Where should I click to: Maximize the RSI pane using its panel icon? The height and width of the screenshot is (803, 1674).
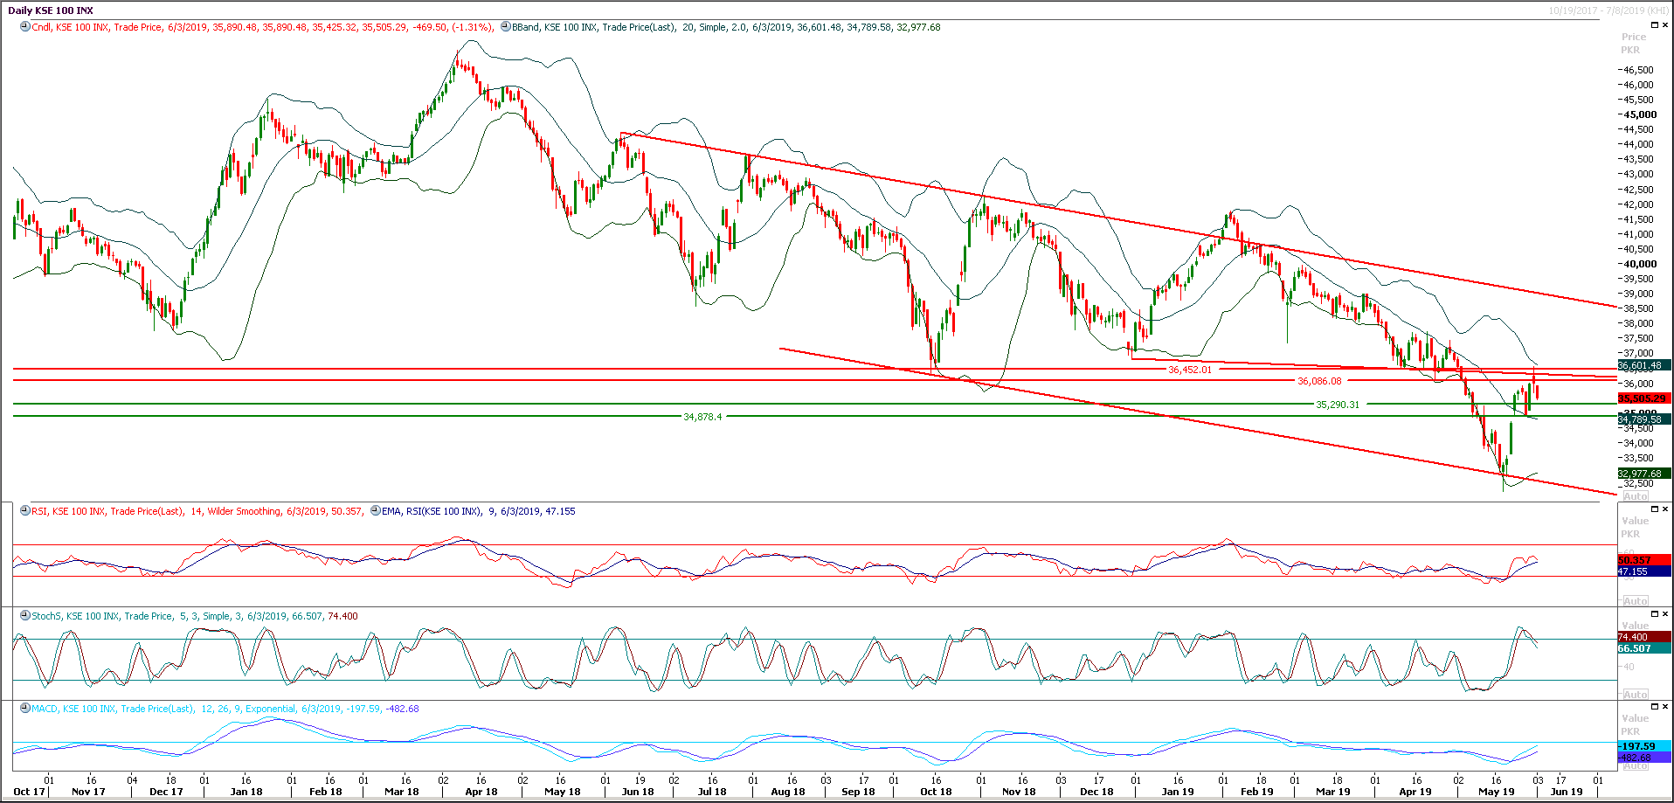(x=1655, y=509)
